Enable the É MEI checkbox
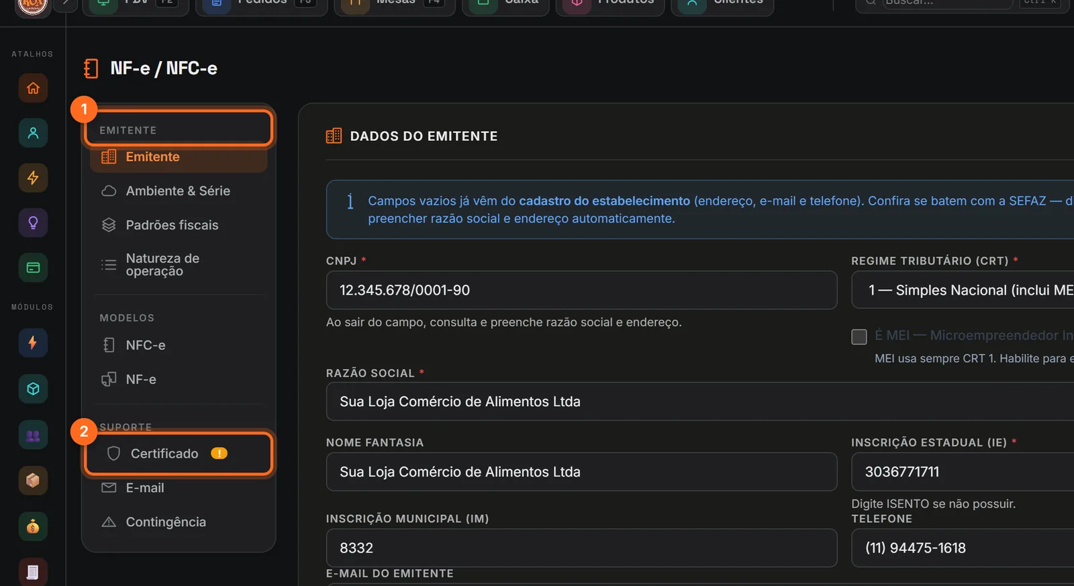 859,336
